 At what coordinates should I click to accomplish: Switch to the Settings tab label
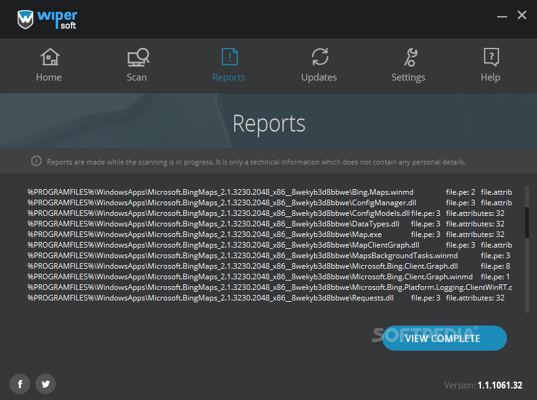(x=408, y=78)
